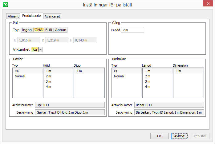Viewport: 215px width, 144px height.
Task: Click the Bärbalkar Beskrivning field
Action: (x=169, y=112)
